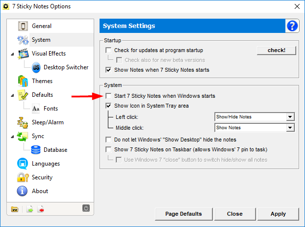Click the check! updates button
The image size is (305, 227).
277,51
